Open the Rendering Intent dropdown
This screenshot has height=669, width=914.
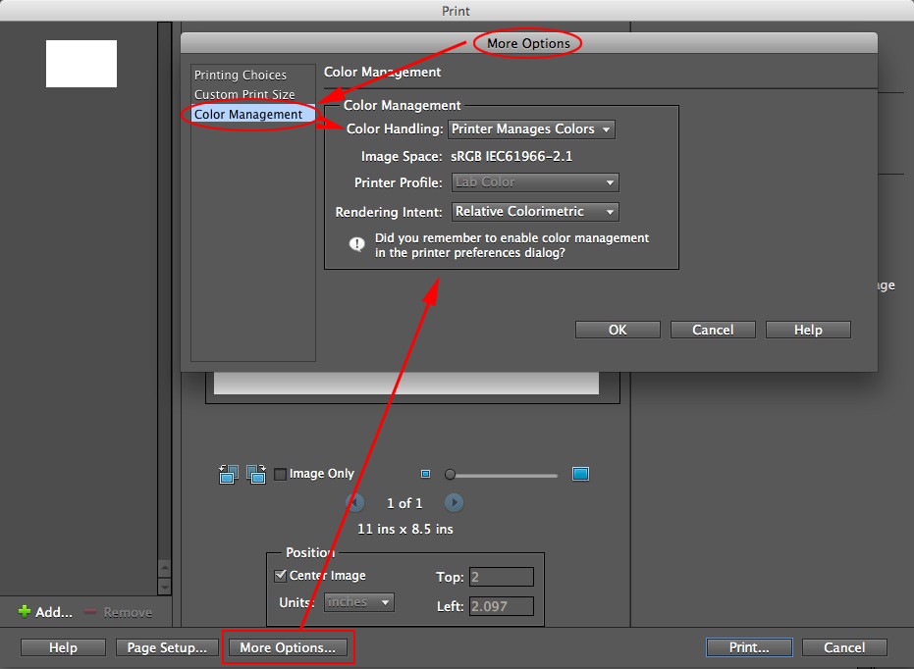[x=534, y=211]
